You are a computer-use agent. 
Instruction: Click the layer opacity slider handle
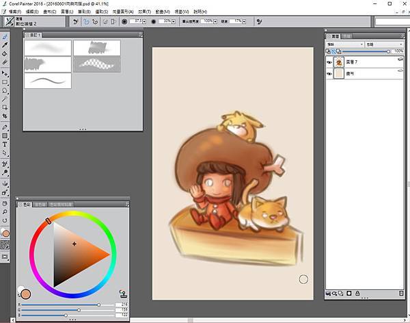point(388,51)
